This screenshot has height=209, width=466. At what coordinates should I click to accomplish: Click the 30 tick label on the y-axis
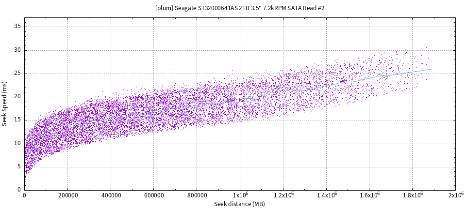tap(17, 50)
